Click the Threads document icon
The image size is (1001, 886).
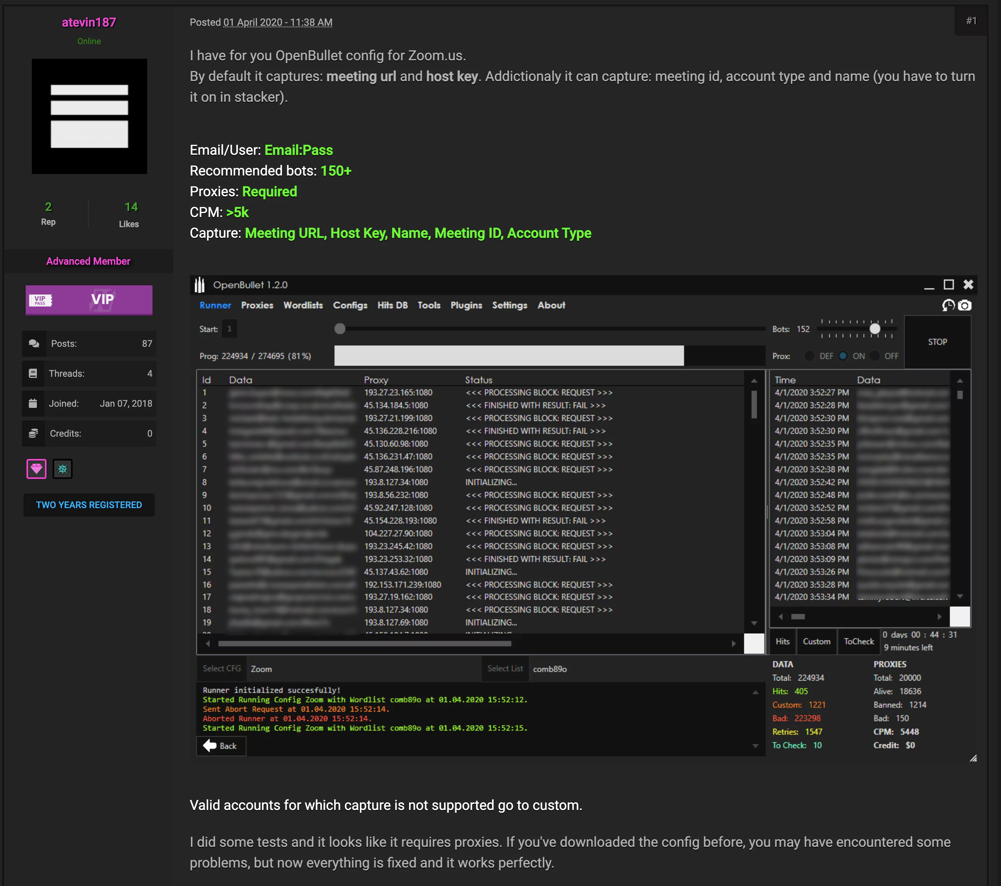(x=33, y=373)
